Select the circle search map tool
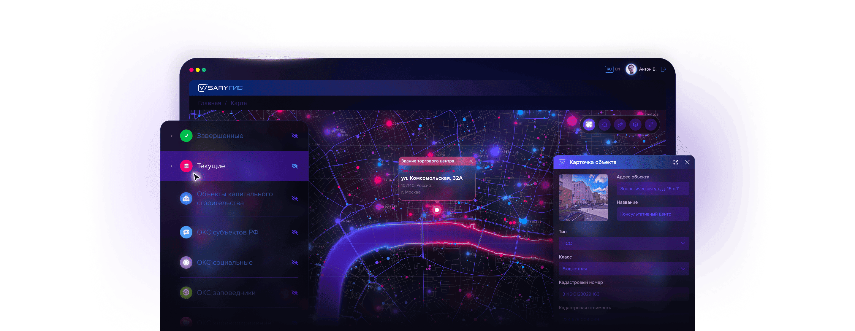Image resolution: width=855 pixels, height=331 pixels. click(x=604, y=125)
